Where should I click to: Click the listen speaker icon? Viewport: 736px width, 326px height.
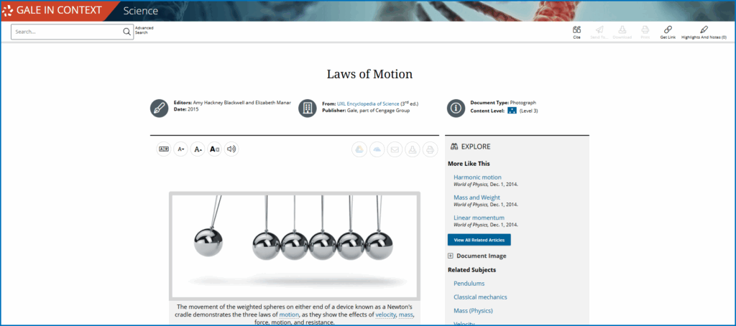[231, 149]
